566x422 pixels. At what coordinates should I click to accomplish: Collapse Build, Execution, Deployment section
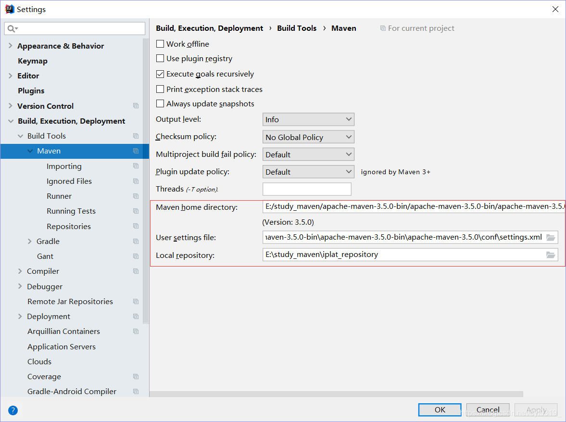pyautogui.click(x=11, y=121)
